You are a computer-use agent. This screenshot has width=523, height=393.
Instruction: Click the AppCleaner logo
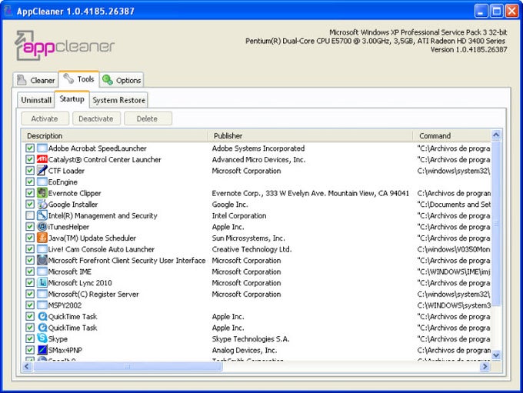point(65,45)
